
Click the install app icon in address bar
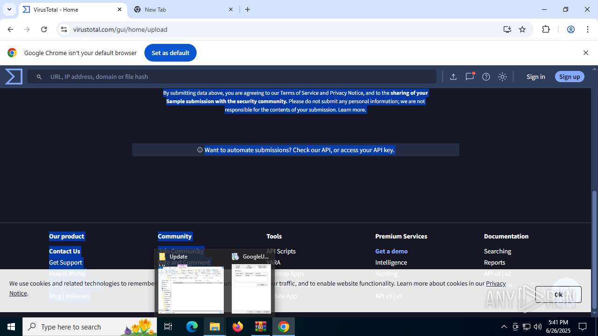pyautogui.click(x=507, y=29)
